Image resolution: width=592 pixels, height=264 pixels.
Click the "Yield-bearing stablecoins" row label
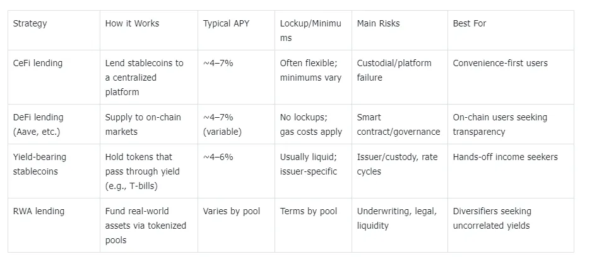[40, 164]
